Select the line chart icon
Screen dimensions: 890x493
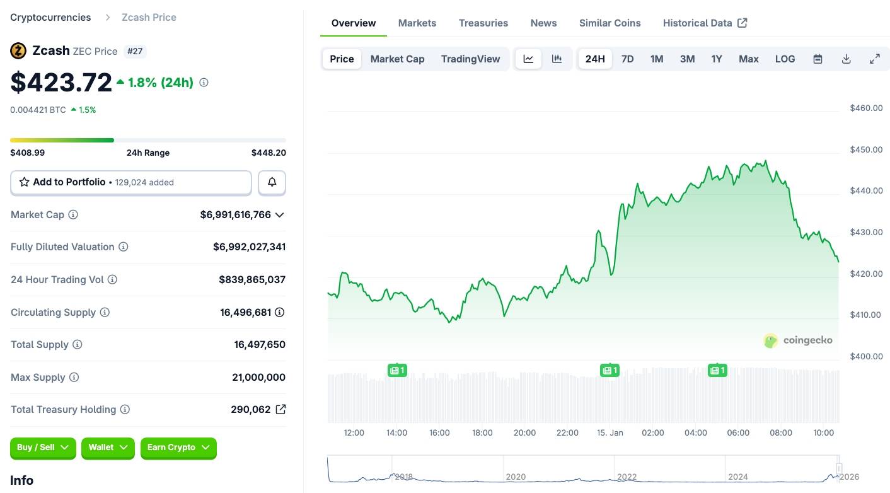pos(528,59)
